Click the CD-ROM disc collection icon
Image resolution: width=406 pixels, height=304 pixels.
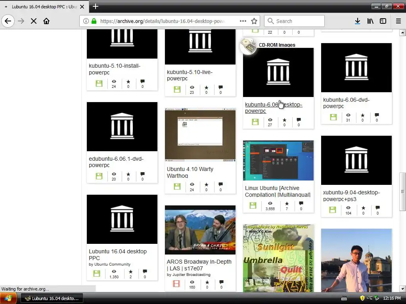point(248,46)
